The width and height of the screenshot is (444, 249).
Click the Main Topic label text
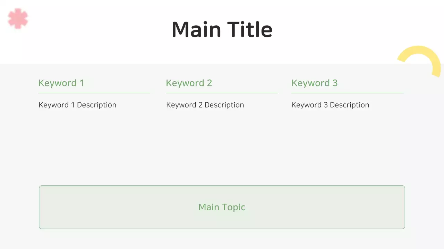click(222, 207)
